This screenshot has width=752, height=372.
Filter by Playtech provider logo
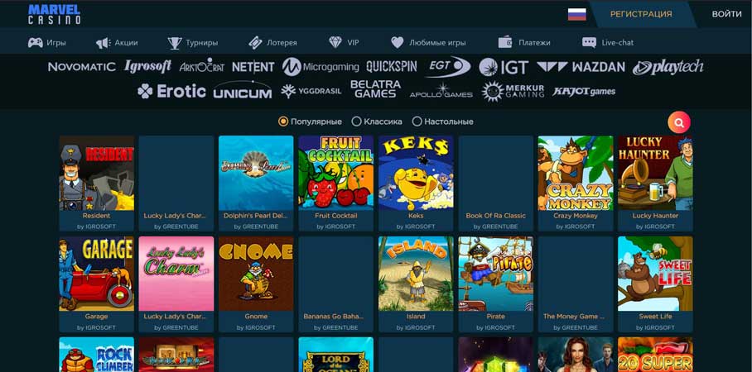coord(668,67)
